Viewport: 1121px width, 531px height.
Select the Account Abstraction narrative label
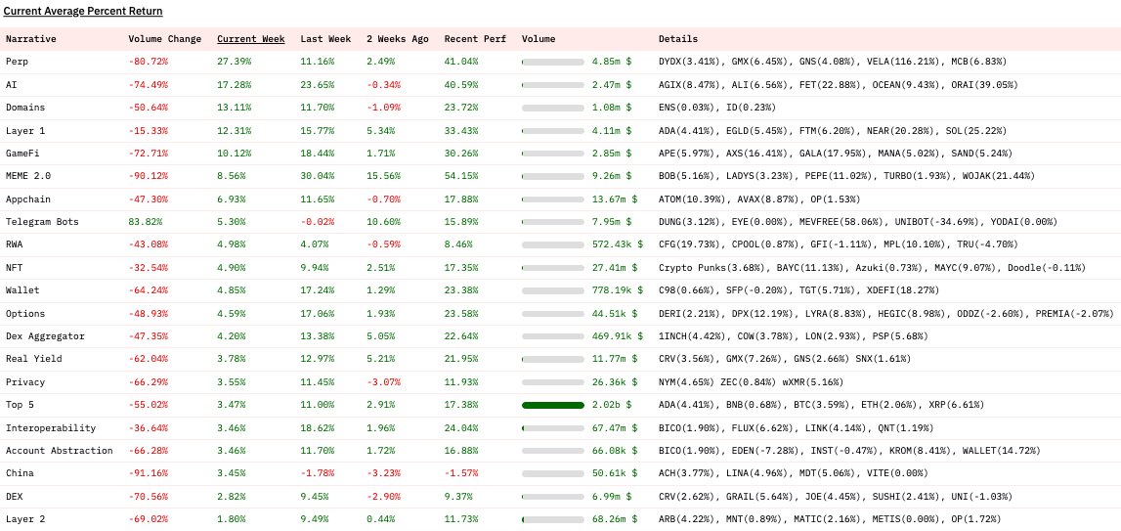[60, 451]
